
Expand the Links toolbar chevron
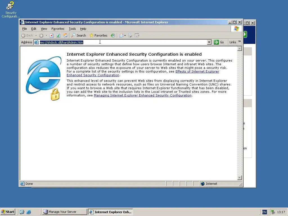click(240, 41)
